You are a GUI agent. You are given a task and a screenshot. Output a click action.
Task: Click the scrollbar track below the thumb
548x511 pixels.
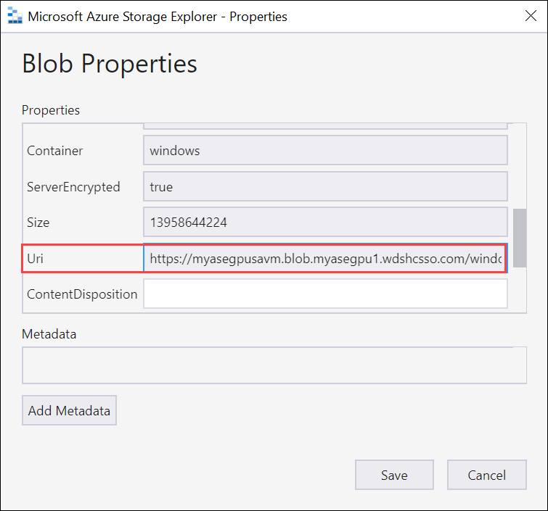(520, 290)
